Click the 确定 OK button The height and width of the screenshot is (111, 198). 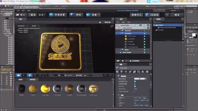[177, 15]
